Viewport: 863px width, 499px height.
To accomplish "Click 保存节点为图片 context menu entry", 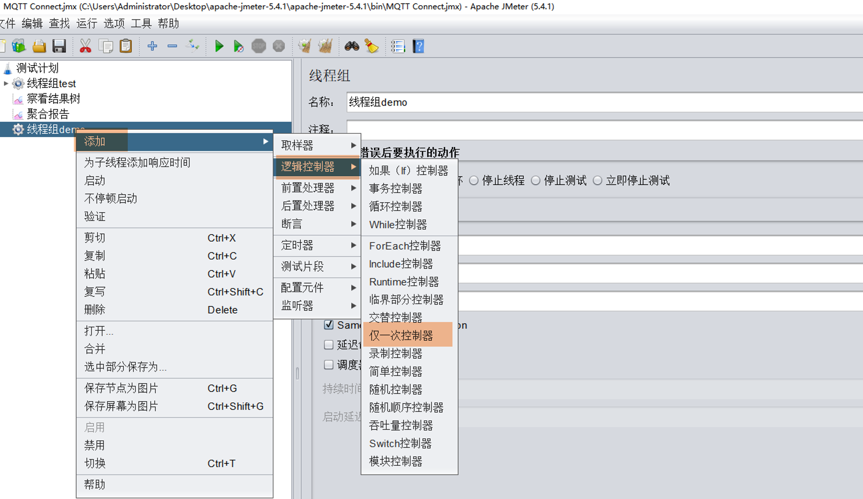I will 174,388.
